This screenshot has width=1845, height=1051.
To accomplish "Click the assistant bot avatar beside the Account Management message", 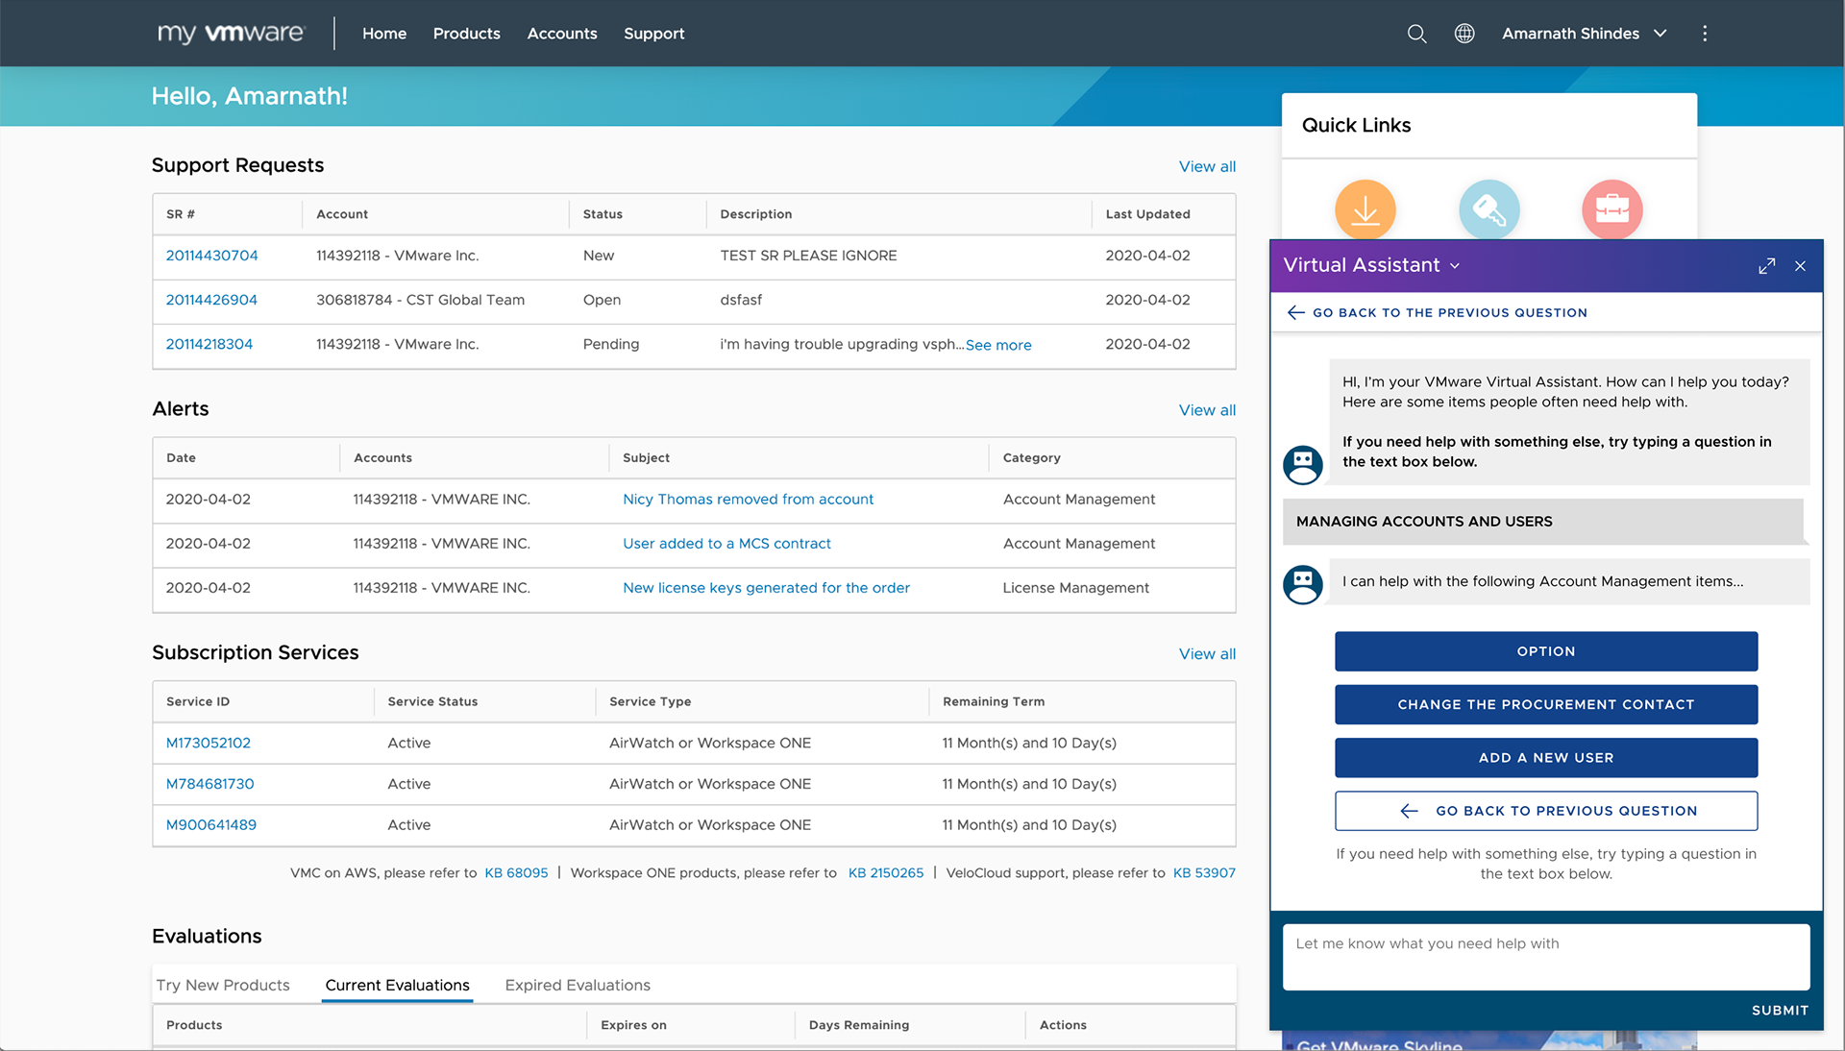I will [x=1302, y=584].
